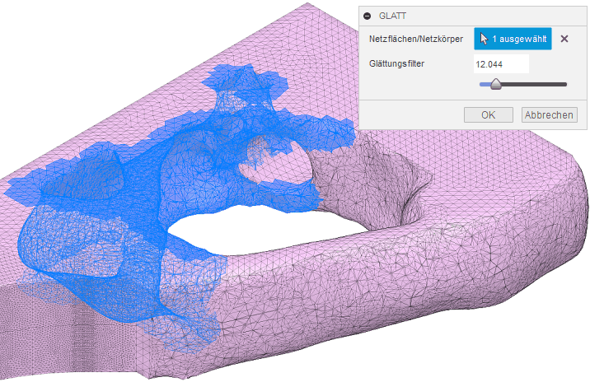Click the GLATT dialog title text

pyautogui.click(x=392, y=16)
